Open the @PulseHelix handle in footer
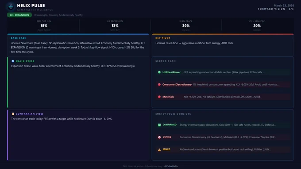This screenshot has height=169, width=301. (171, 166)
